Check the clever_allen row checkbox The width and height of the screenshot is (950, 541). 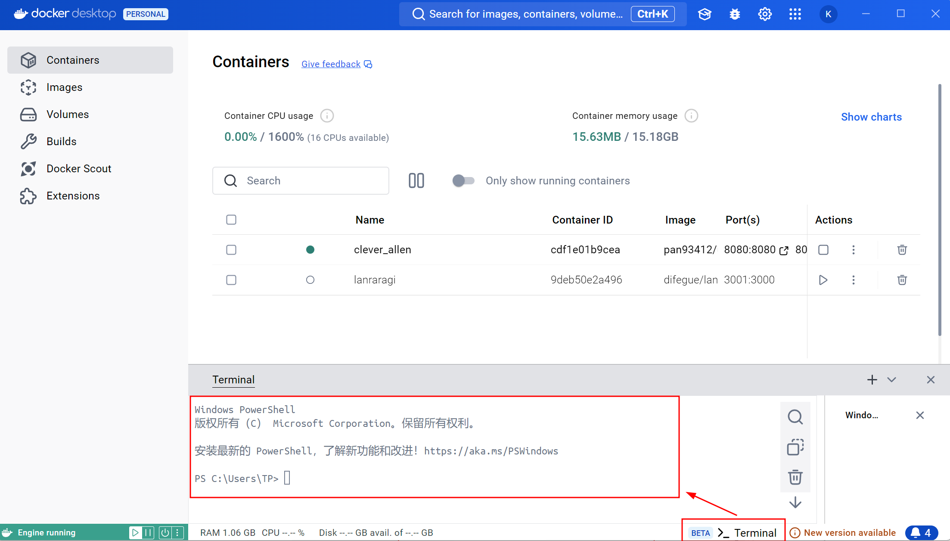pos(231,250)
